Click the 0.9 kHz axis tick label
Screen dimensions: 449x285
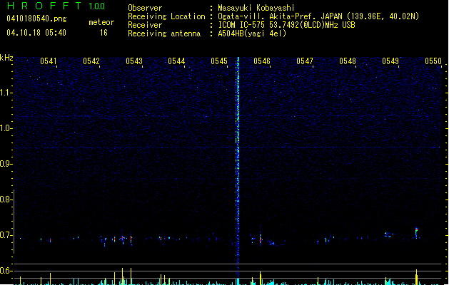(x=6, y=164)
